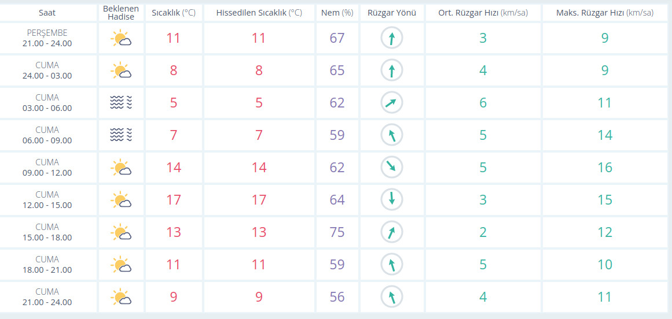672x319 pixels.
Task: Click the fog icon for Cuma 06.00 - 09.00
Action: coord(121,135)
